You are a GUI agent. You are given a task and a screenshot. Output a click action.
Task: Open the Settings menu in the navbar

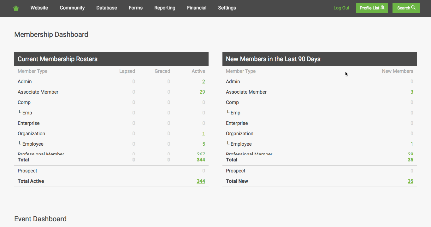[x=227, y=8]
